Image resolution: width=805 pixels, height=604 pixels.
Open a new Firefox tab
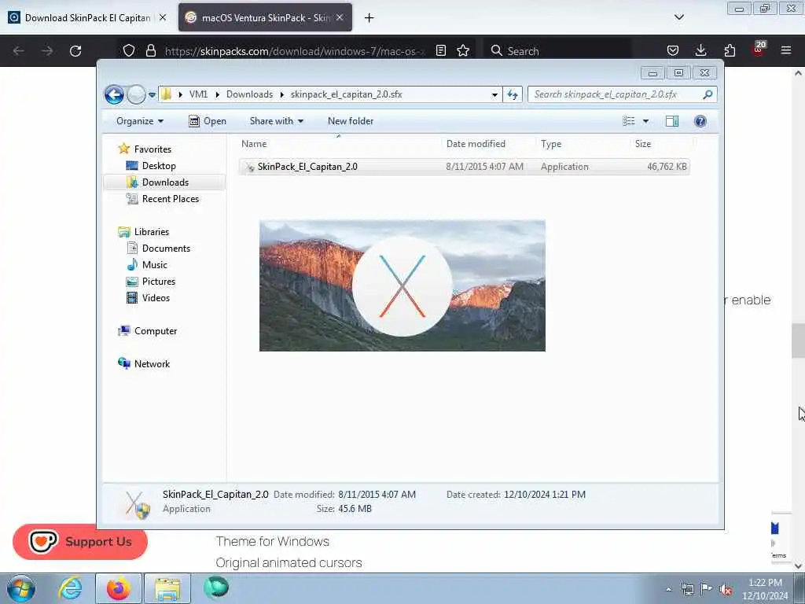point(369,18)
